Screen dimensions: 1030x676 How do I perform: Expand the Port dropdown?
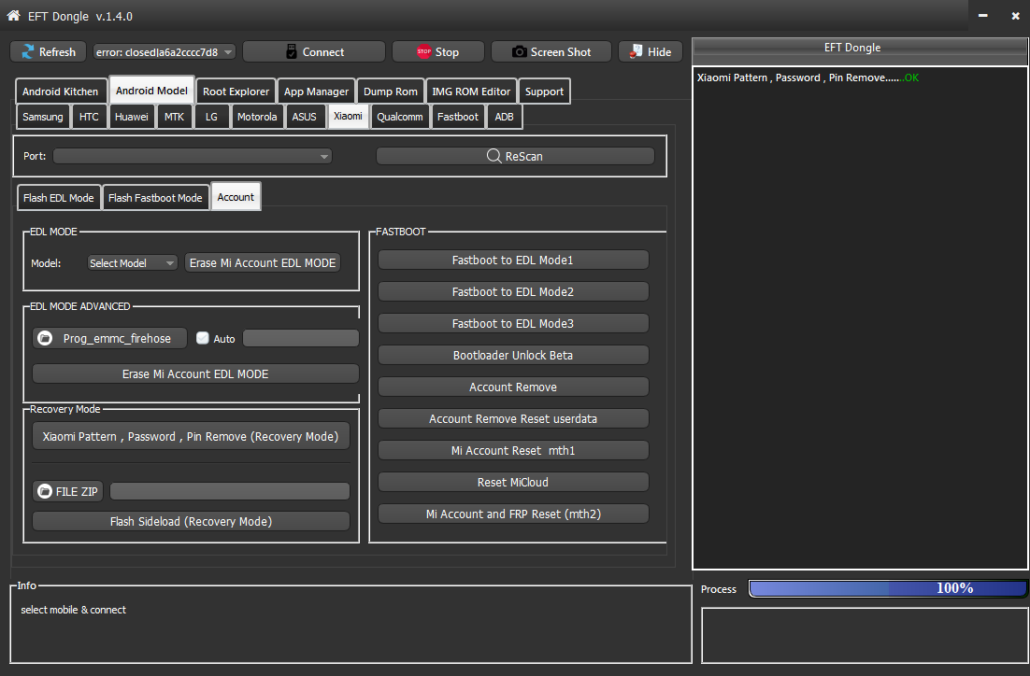[x=193, y=156]
